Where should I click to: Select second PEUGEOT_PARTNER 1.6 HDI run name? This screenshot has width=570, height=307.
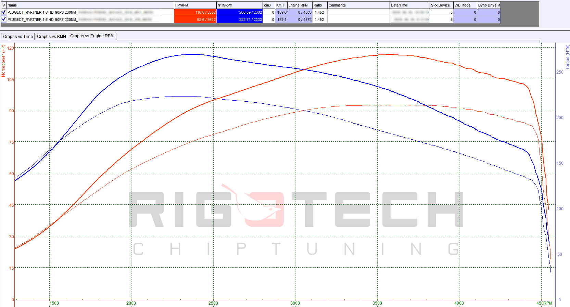90,20
